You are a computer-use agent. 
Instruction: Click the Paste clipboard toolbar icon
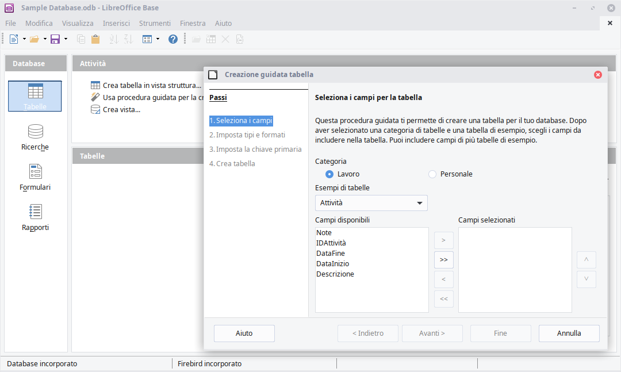(x=95, y=39)
